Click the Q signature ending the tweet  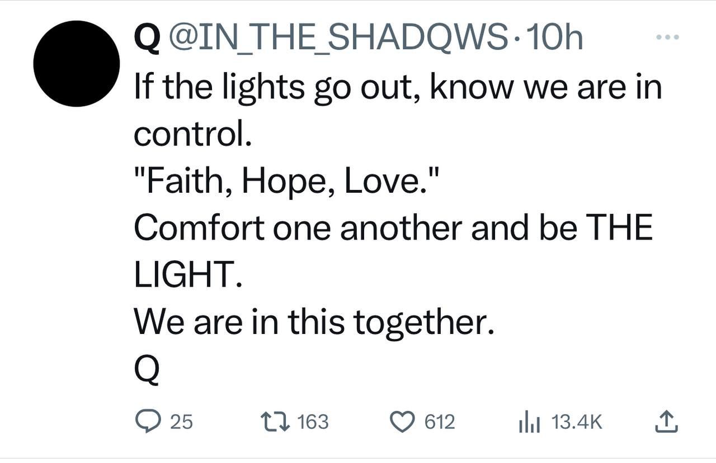147,369
